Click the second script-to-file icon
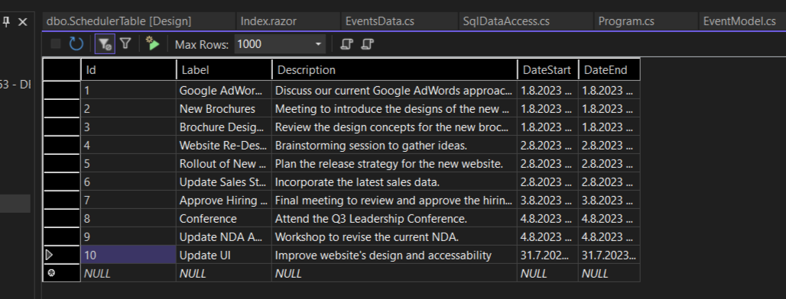Viewport: 786px width, 299px height. [x=368, y=44]
